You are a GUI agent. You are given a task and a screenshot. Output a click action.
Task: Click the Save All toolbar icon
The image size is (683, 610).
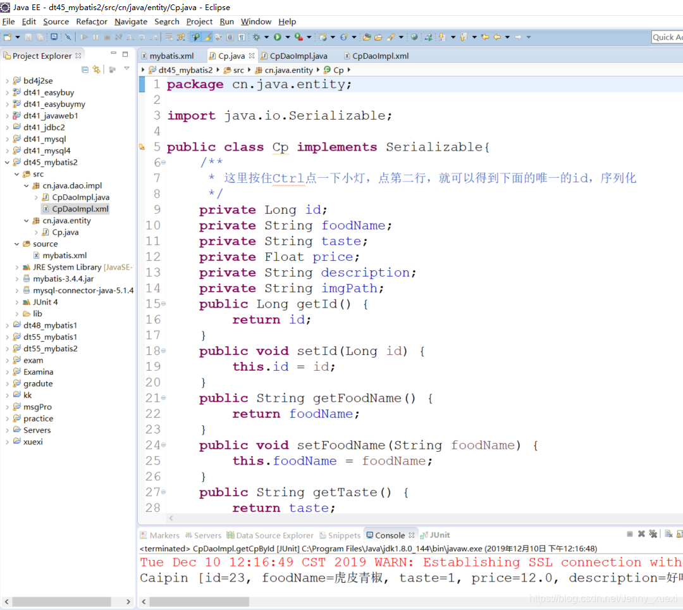click(40, 37)
